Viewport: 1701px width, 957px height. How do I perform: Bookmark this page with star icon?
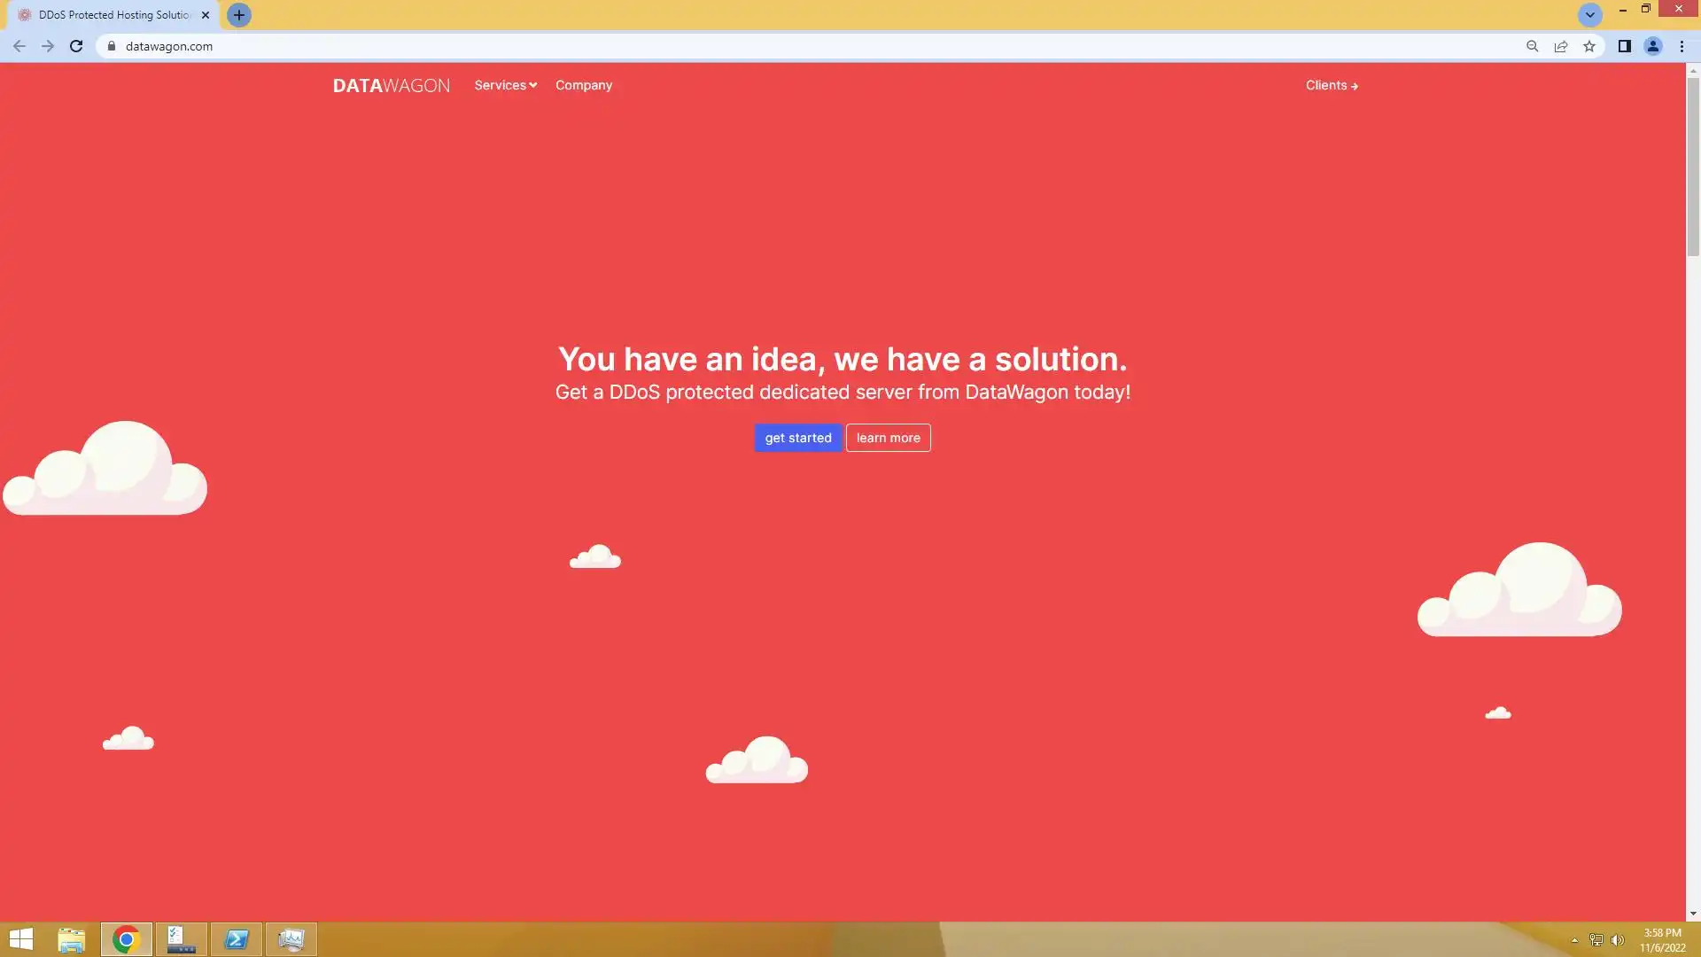click(x=1589, y=46)
